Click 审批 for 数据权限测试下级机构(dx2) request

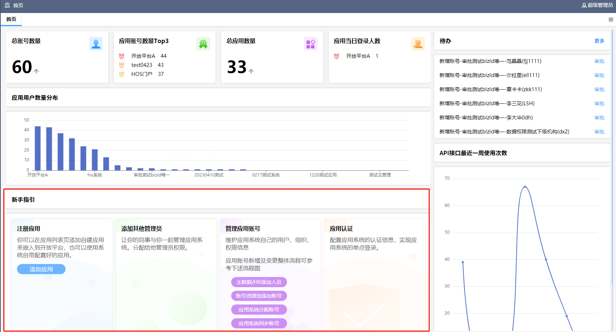[x=599, y=132]
